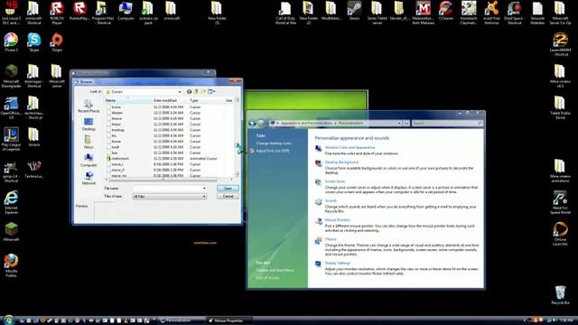Open Taskbar and Start Menu see-also link
Viewport: 578px width, 325px height.
coord(275,270)
